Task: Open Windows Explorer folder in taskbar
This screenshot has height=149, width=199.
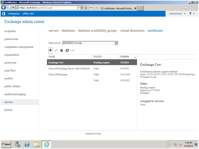Action: coord(37,144)
